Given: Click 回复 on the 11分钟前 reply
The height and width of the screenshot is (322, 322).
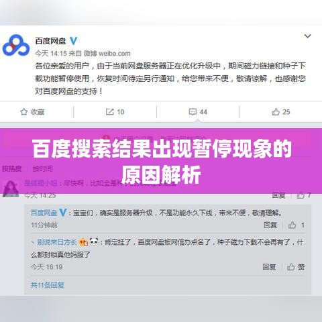Looking at the screenshot, I should (x=270, y=225).
